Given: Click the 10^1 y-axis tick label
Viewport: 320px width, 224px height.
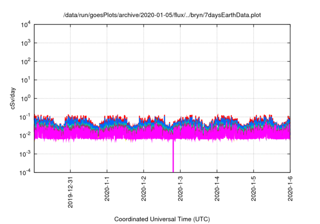Looking at the screenshot, I should [x=26, y=80].
